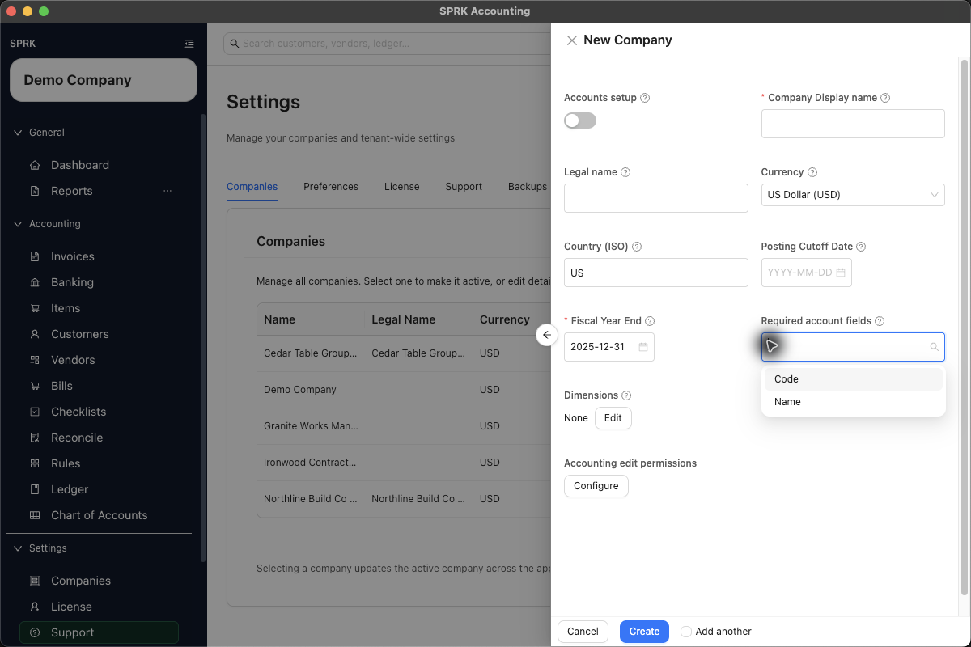971x647 pixels.
Task: Select Code from the required fields list
Action: (x=854, y=379)
